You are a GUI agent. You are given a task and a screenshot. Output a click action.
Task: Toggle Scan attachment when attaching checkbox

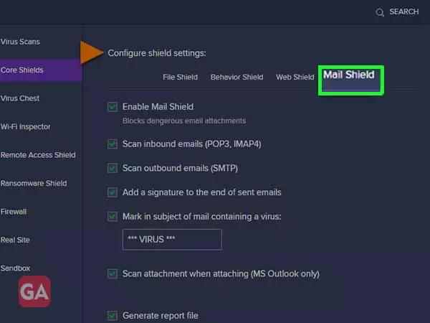[x=113, y=274]
